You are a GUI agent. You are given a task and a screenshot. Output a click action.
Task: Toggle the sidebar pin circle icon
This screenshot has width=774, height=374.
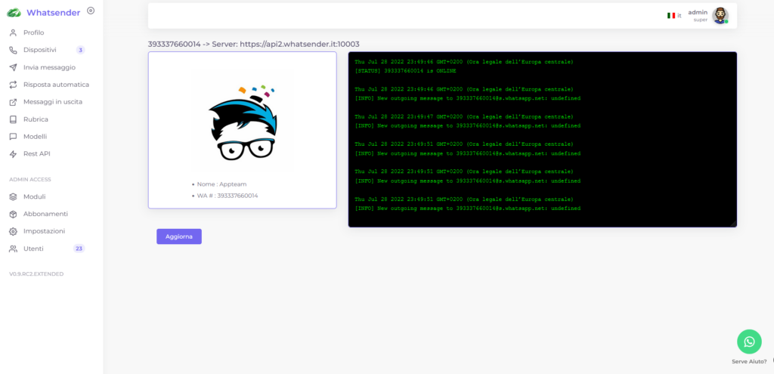pos(91,11)
